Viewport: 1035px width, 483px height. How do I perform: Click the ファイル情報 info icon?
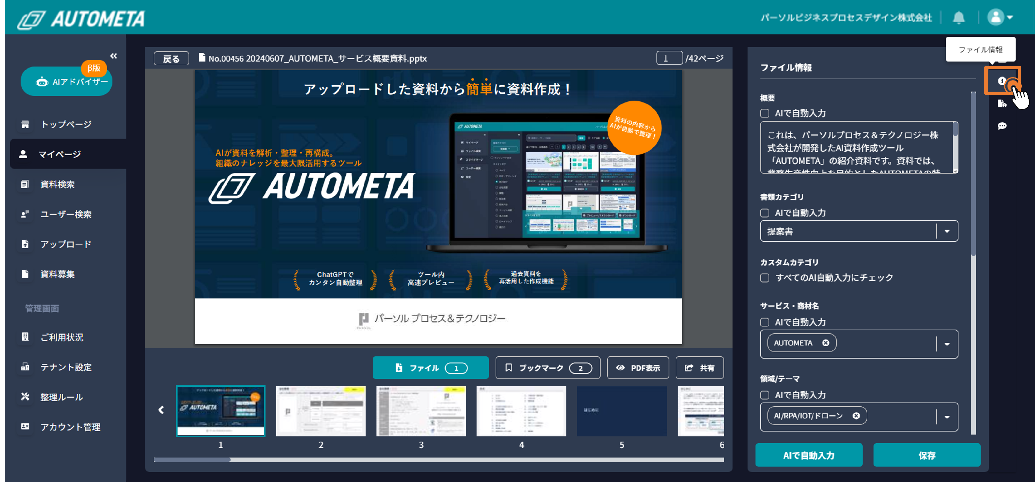[x=1002, y=81]
